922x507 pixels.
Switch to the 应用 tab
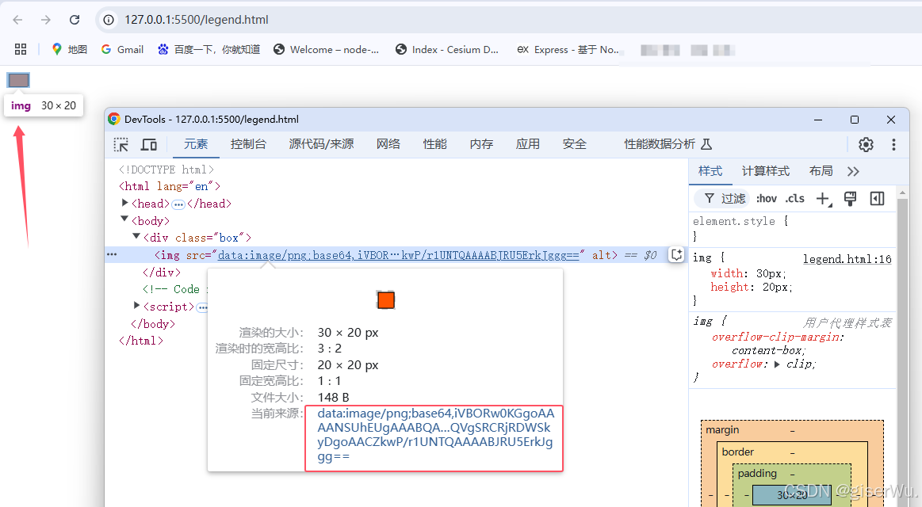coord(527,144)
